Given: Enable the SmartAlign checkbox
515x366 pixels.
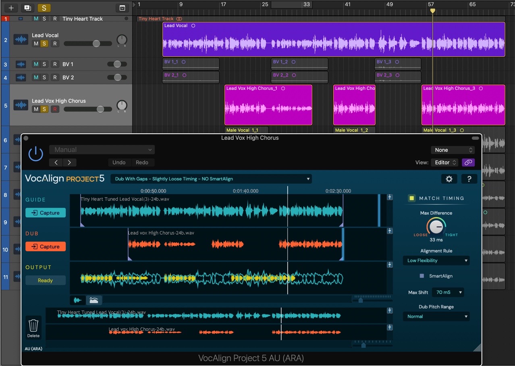Looking at the screenshot, I should click(422, 276).
